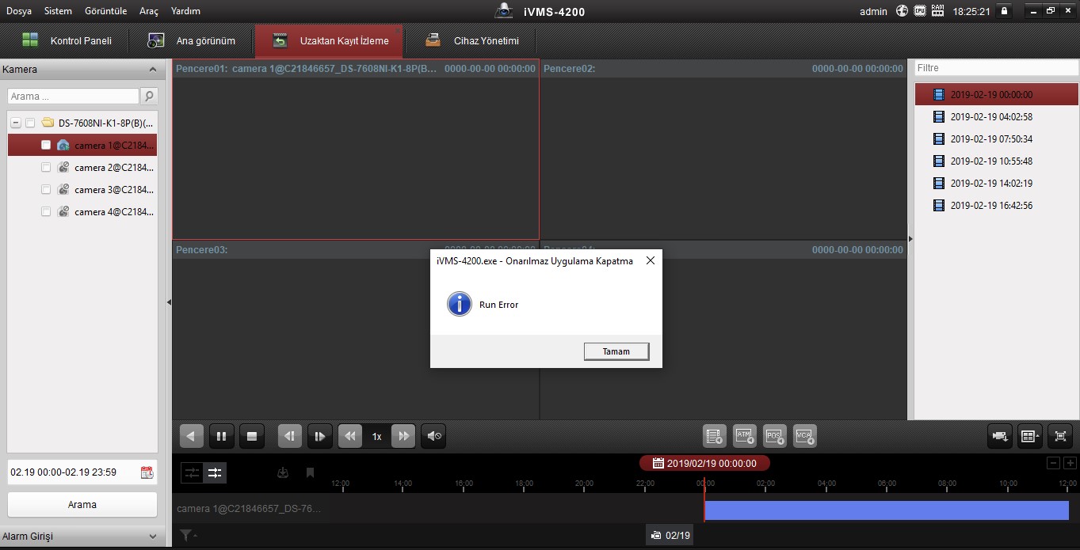Screen dimensions: 1080x550
Task: Open the POS event search icon
Action: pyautogui.click(x=774, y=435)
